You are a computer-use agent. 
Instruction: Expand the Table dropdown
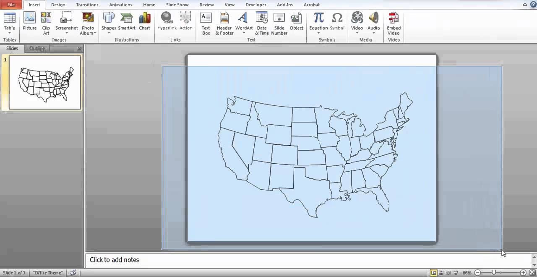point(9,33)
